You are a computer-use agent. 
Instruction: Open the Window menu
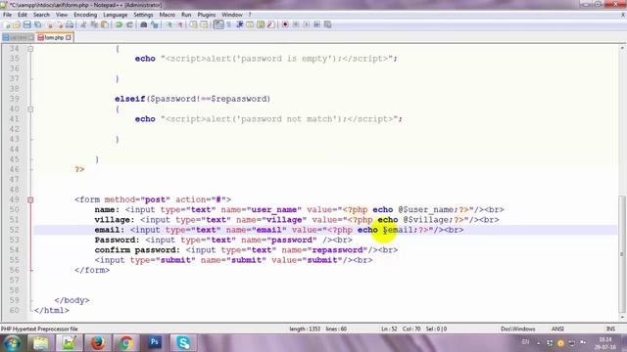pos(232,15)
